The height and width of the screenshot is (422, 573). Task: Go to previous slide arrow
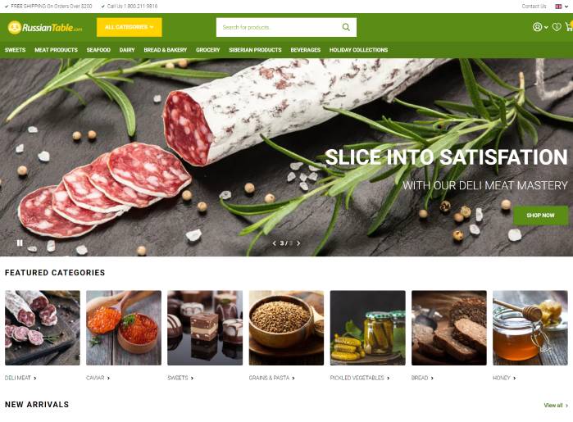274,243
